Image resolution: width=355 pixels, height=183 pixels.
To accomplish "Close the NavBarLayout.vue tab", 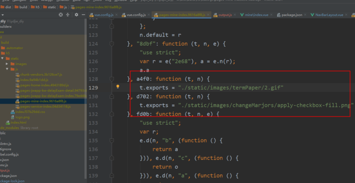I will click(346, 15).
